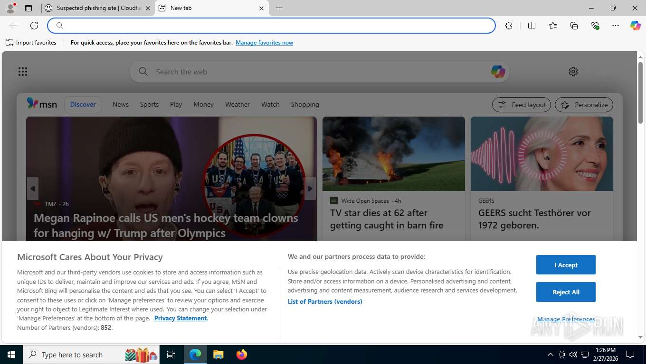Show hidden system tray icons
The image size is (646, 364).
click(550, 355)
